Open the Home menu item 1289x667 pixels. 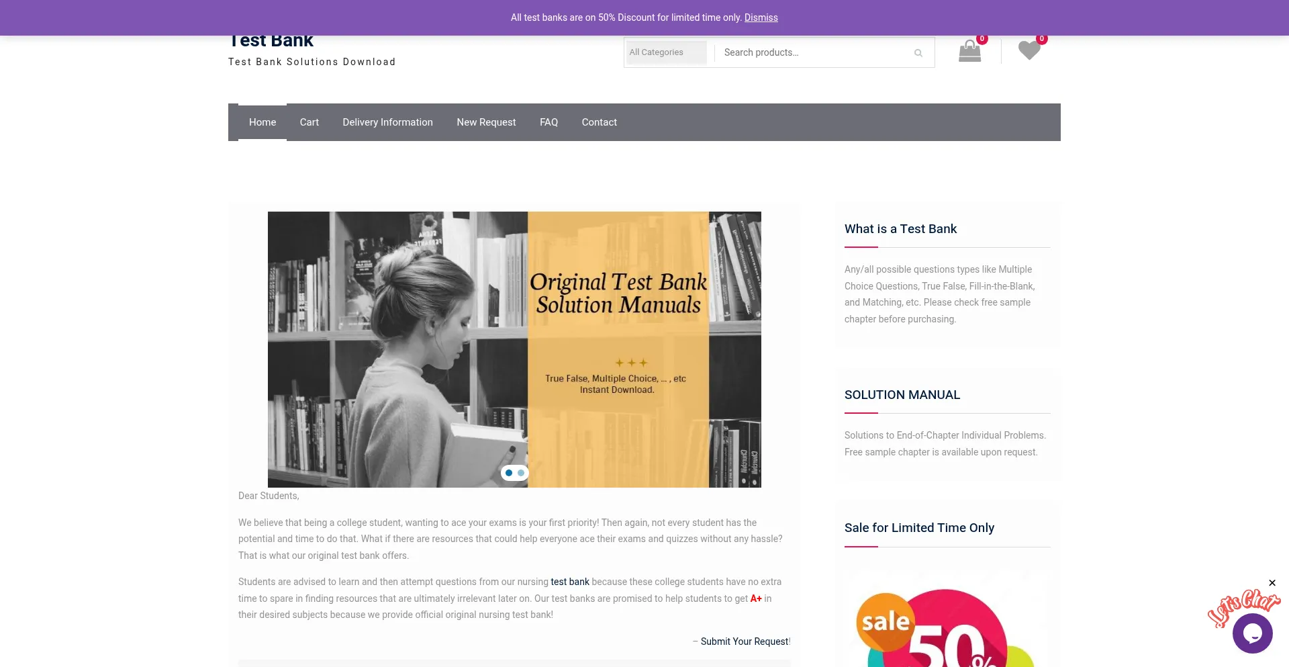(262, 122)
